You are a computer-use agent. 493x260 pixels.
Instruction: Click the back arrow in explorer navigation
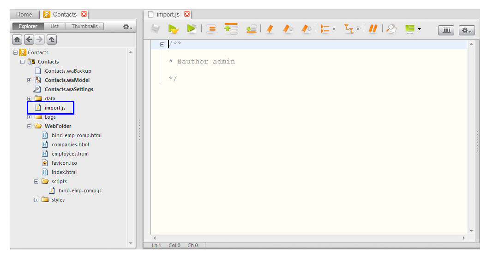29,40
